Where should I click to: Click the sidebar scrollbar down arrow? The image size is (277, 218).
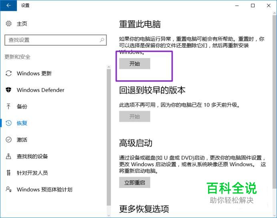click(109, 216)
